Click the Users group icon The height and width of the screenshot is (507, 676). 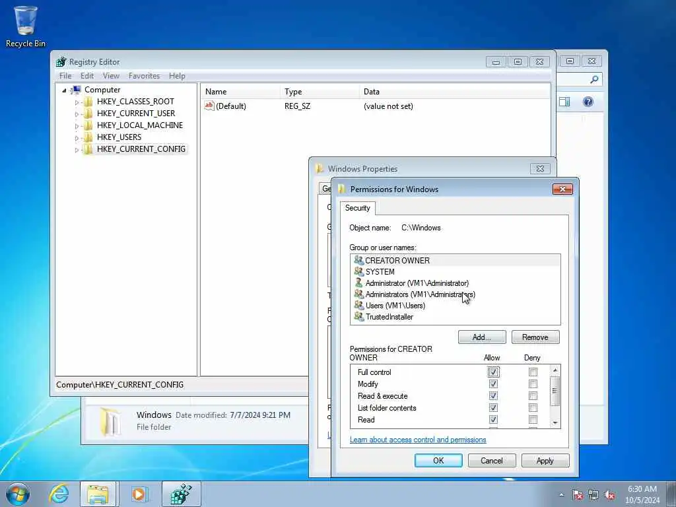point(358,305)
